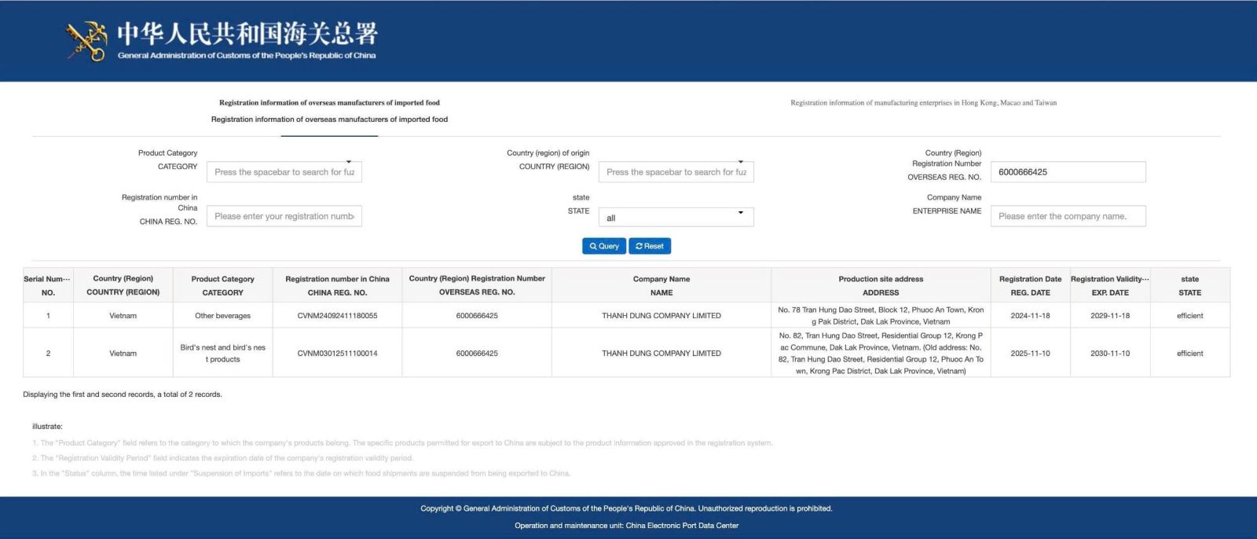The height and width of the screenshot is (539, 1257).
Task: Click the Bird's nest products category cell
Action: pyautogui.click(x=223, y=354)
